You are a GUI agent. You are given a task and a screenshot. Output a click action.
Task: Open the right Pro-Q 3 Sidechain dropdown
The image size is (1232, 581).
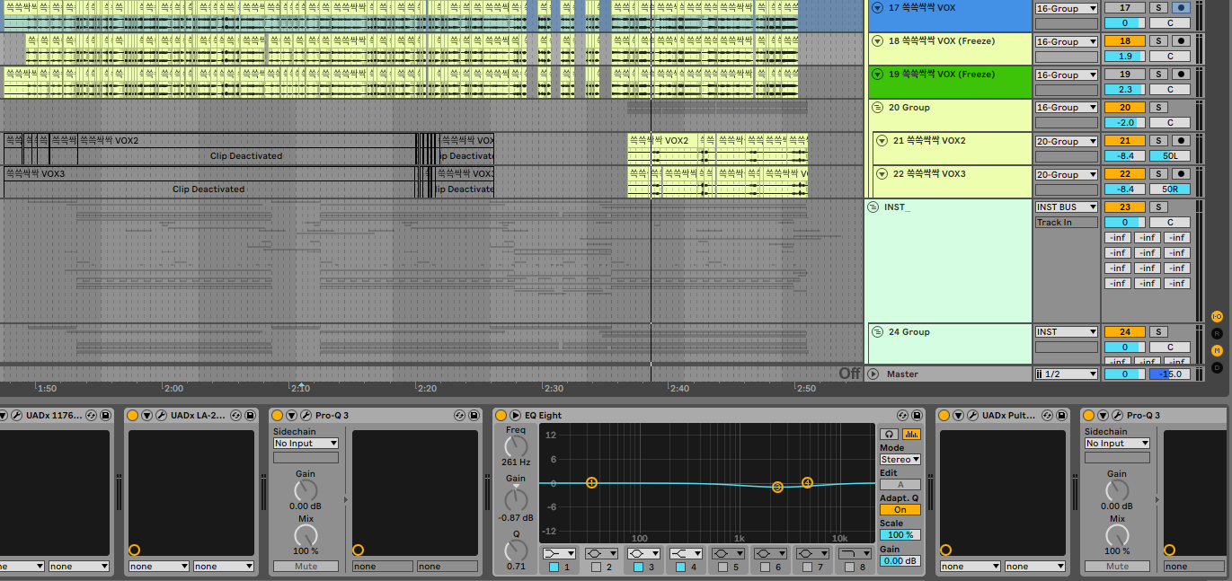pyautogui.click(x=1118, y=444)
